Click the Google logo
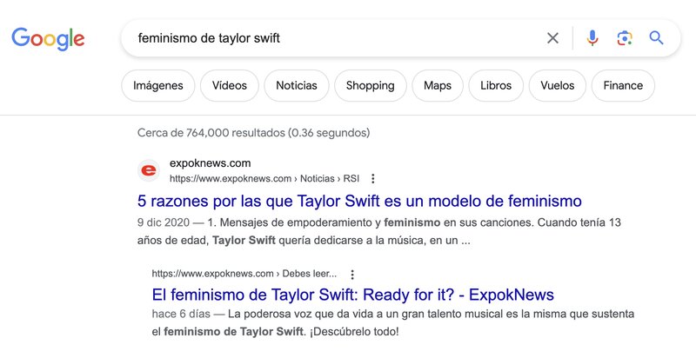This screenshot has height=358, width=696. 48,38
